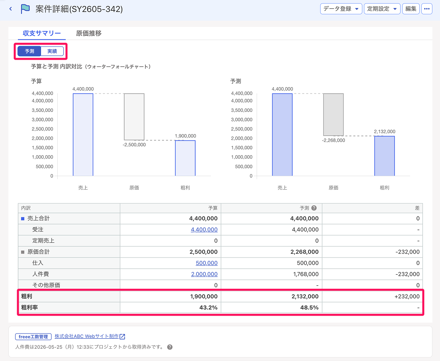Image resolution: width=440 pixels, height=361 pixels.
Task: Click the その他原価 row label
Action: point(46,285)
